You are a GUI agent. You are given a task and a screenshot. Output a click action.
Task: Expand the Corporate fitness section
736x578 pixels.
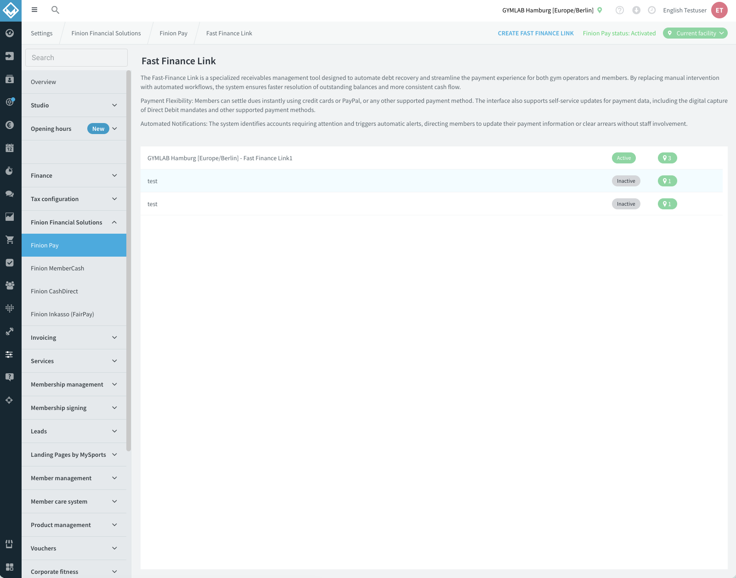pyautogui.click(x=74, y=569)
